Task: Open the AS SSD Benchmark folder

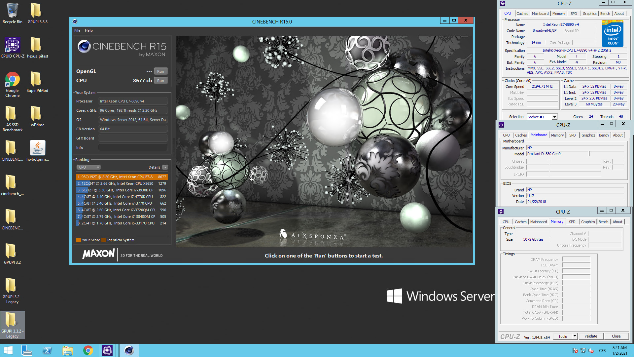Action: [13, 119]
